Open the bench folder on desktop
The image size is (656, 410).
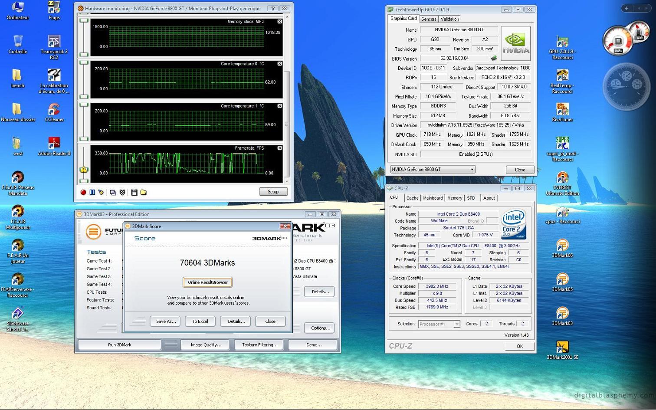coord(17,78)
